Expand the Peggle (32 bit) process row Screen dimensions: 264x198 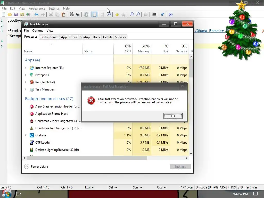pyautogui.click(x=26, y=82)
